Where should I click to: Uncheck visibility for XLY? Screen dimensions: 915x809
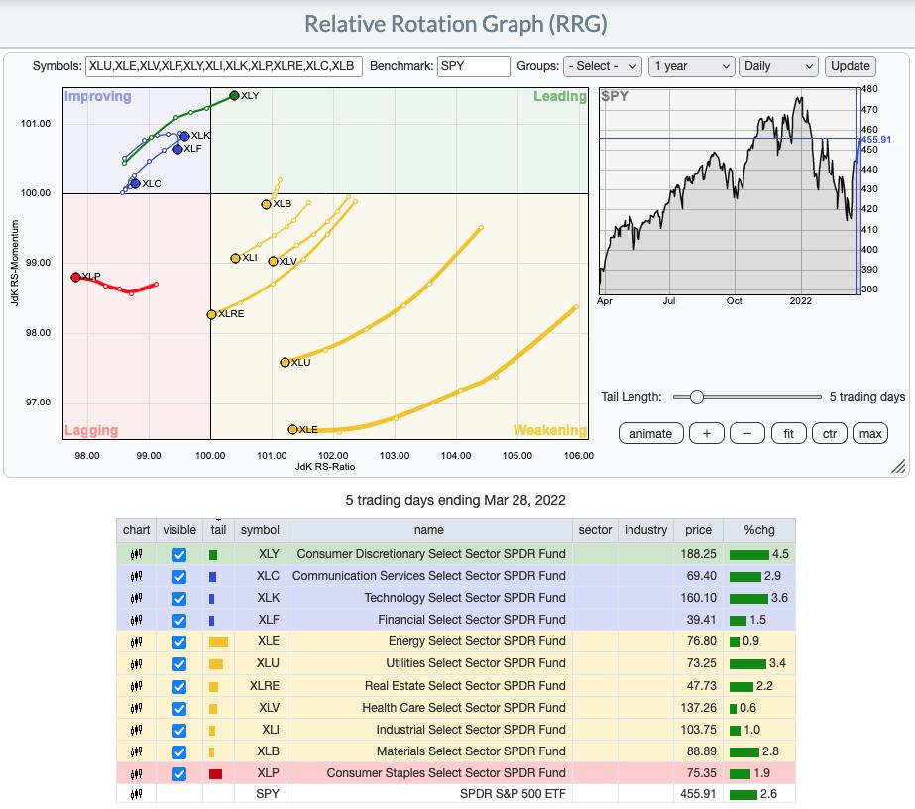tap(179, 555)
